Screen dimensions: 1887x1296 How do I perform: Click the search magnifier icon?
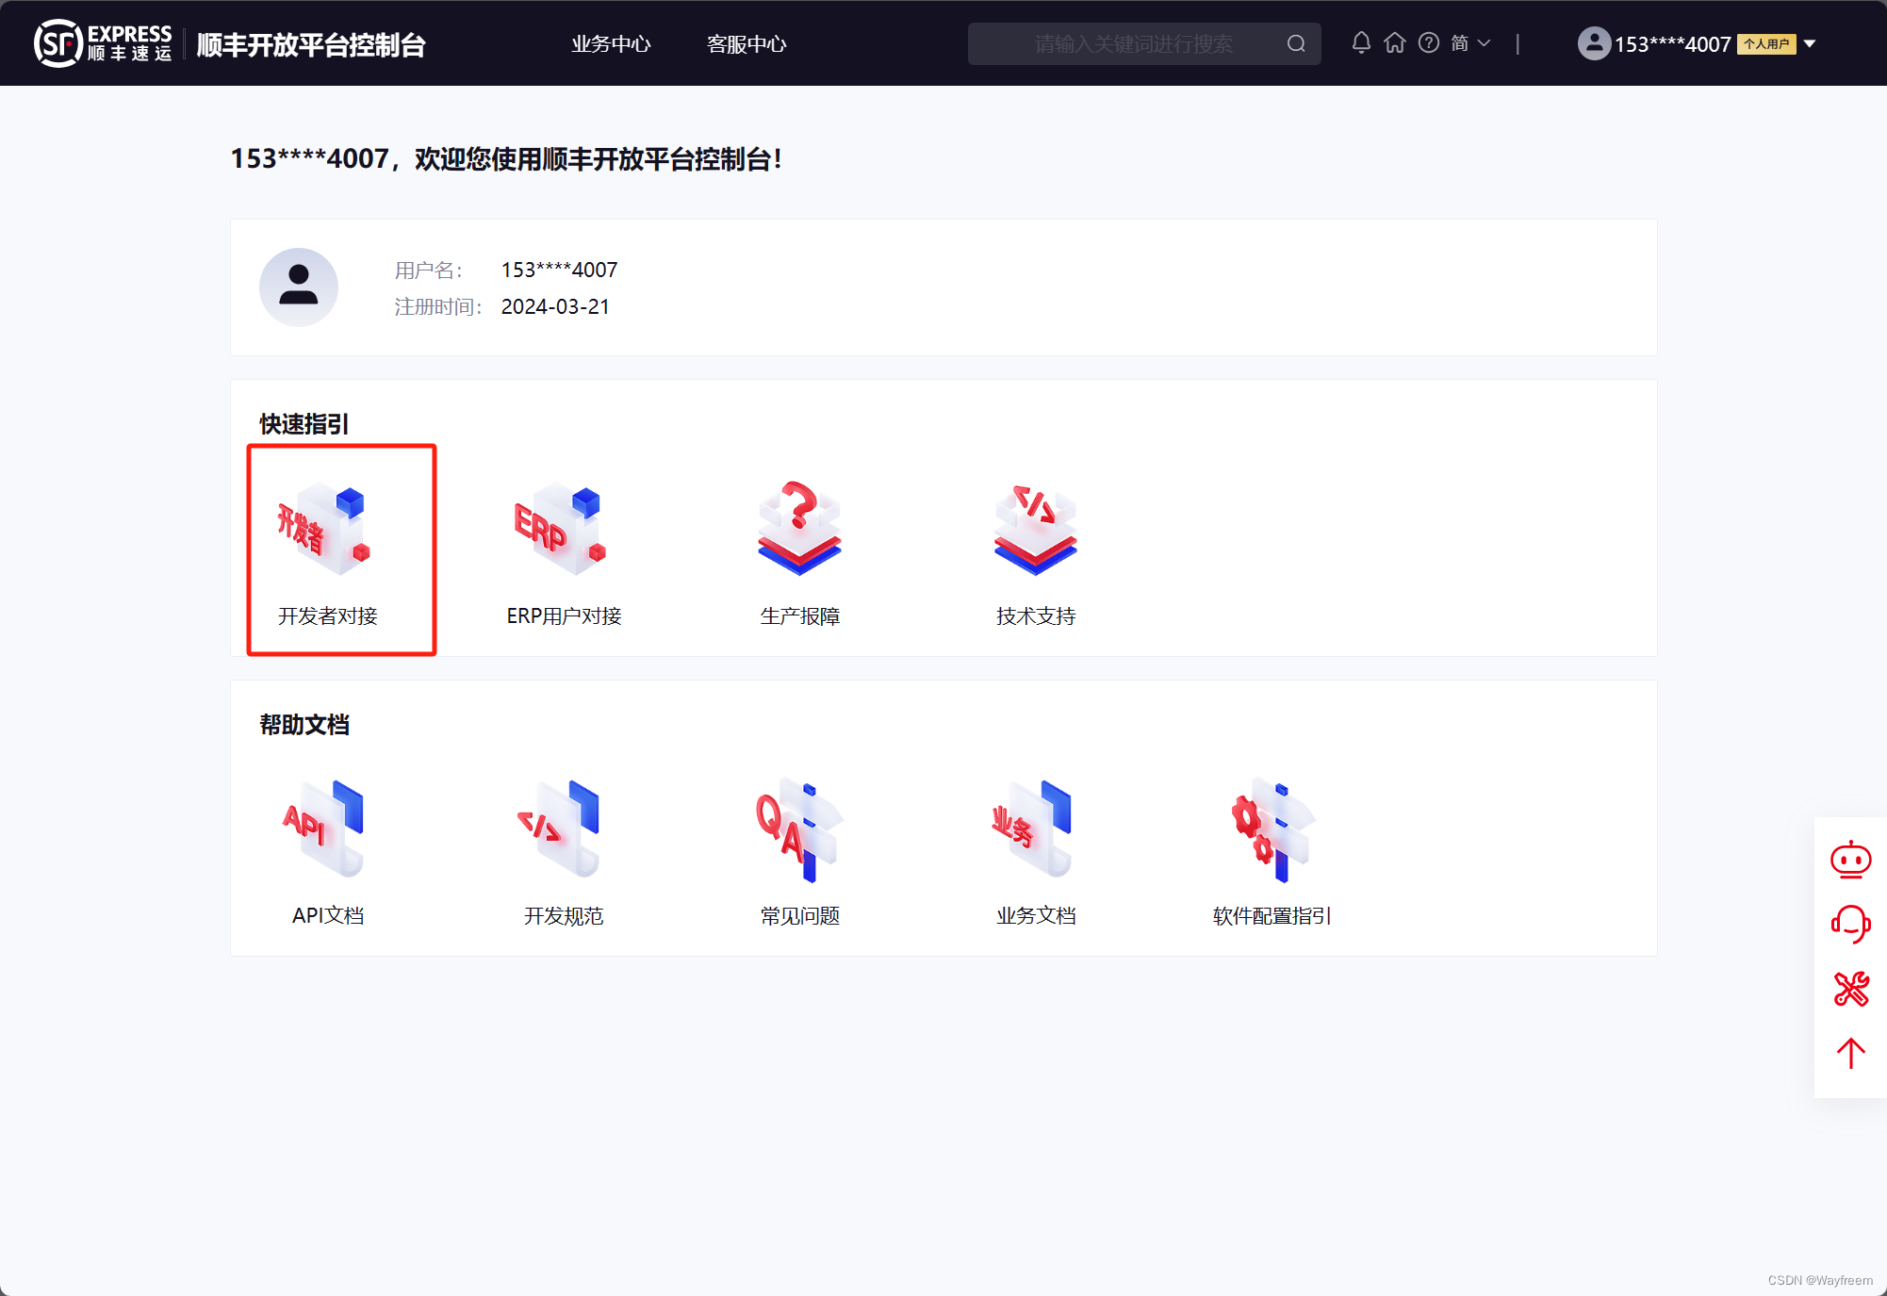pyautogui.click(x=1296, y=43)
